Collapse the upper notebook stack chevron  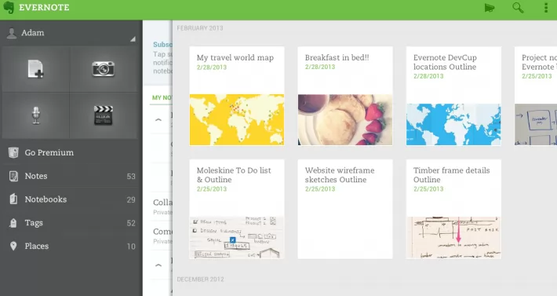[x=158, y=120]
